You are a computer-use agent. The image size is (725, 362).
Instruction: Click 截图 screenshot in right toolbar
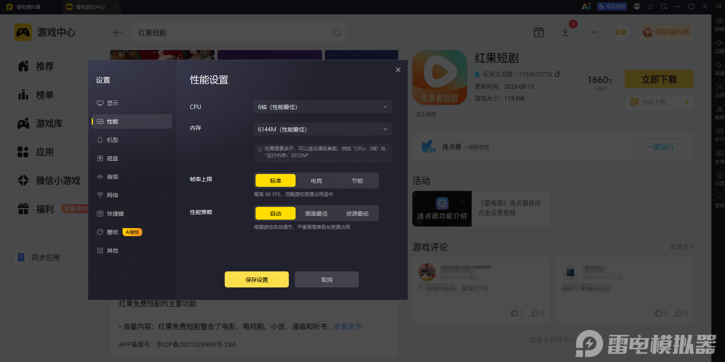pyautogui.click(x=719, y=113)
